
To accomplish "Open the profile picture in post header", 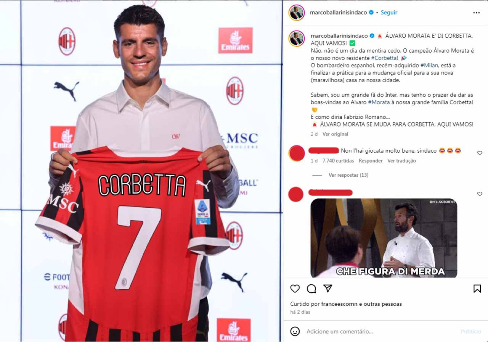I will point(297,12).
